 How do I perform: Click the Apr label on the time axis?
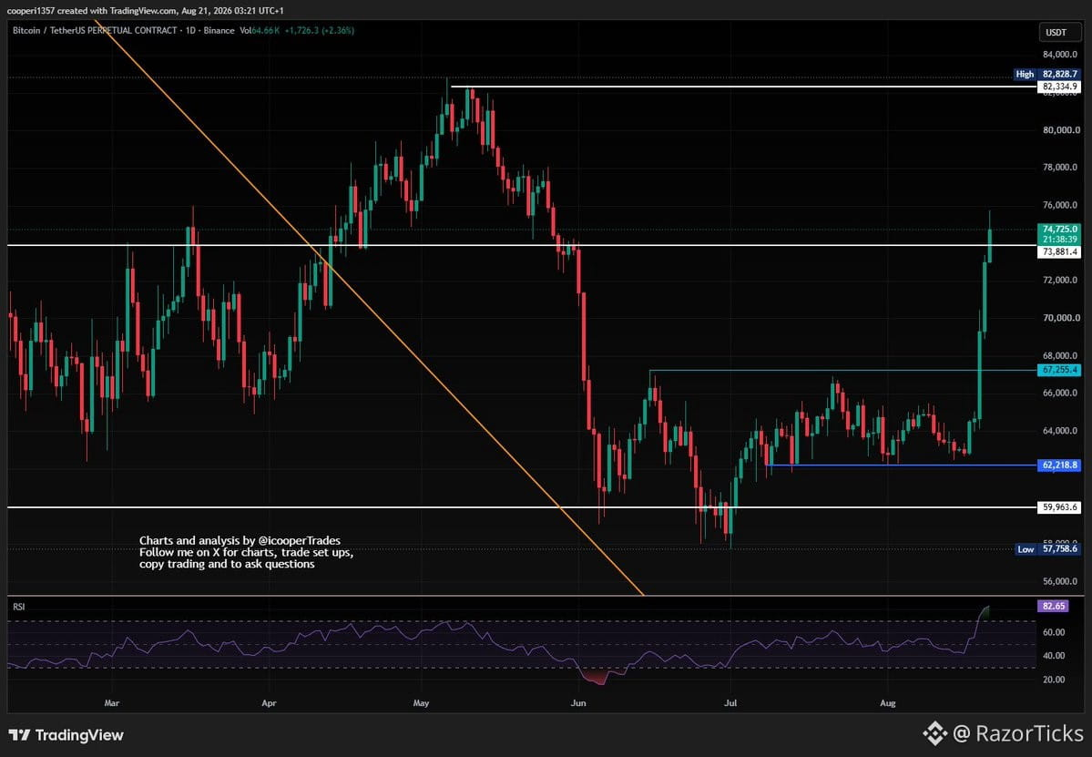click(x=269, y=702)
